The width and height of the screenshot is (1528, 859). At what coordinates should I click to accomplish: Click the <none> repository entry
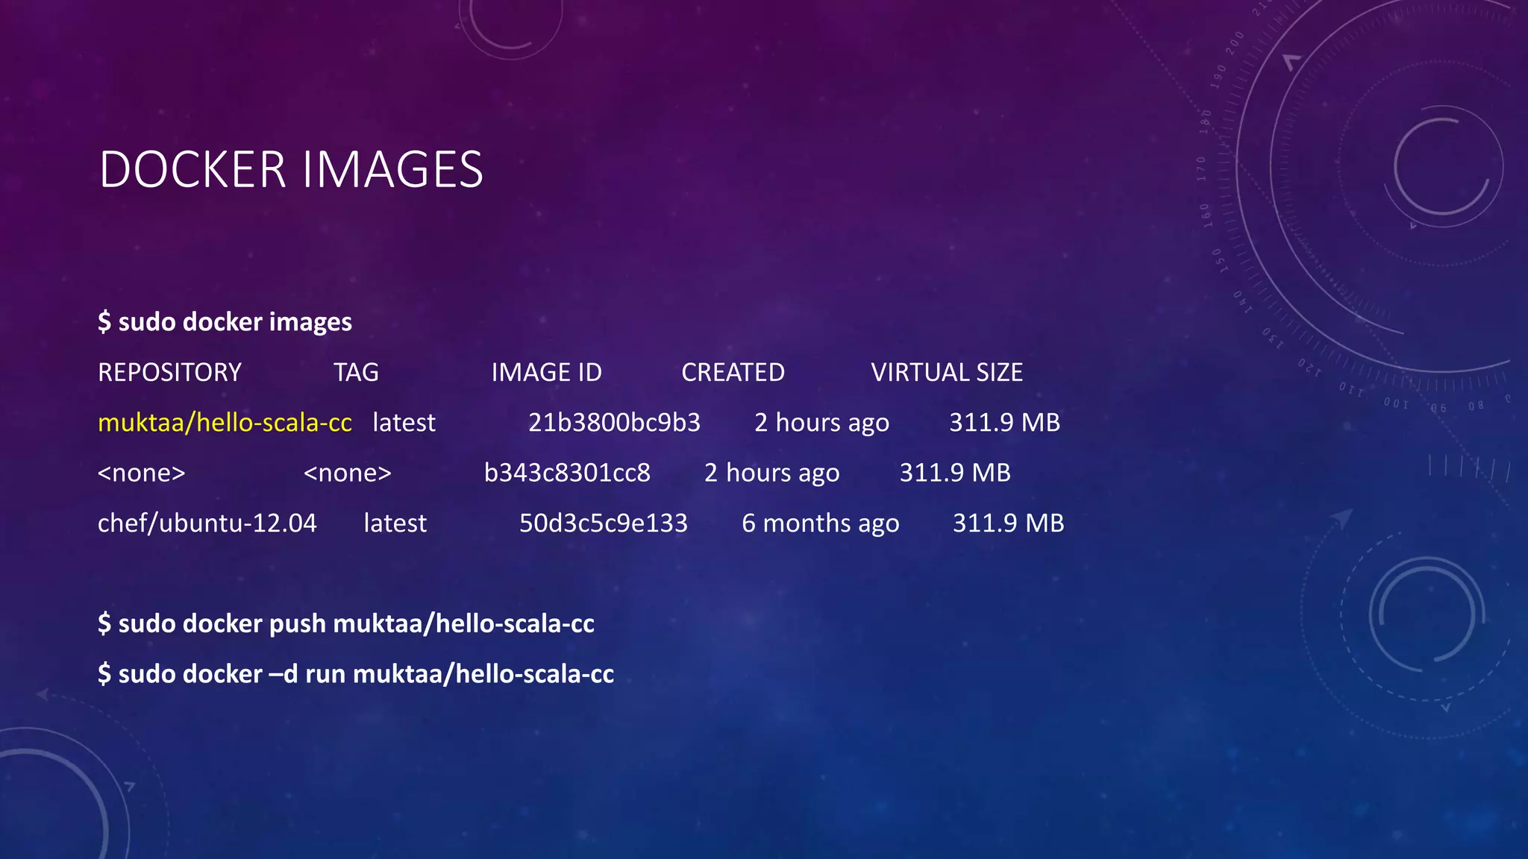point(141,473)
